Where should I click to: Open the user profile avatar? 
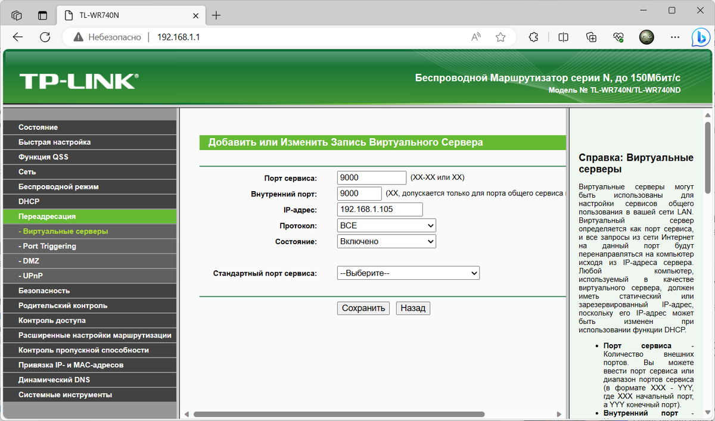(x=646, y=37)
